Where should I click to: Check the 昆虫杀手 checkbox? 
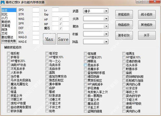pos(85,65)
